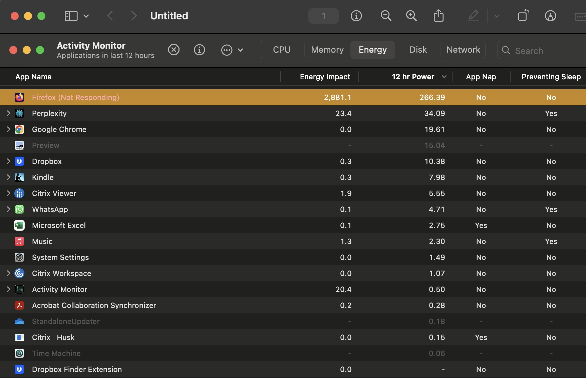The width and height of the screenshot is (586, 378).
Task: Open the ellipsis action menu in Activity Monitor
Action: pyautogui.click(x=232, y=50)
